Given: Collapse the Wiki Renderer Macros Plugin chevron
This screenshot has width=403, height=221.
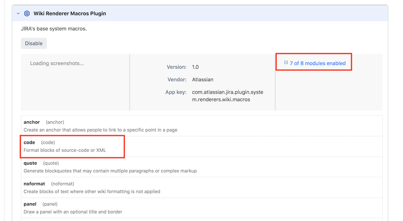Looking at the screenshot, I should (18, 13).
